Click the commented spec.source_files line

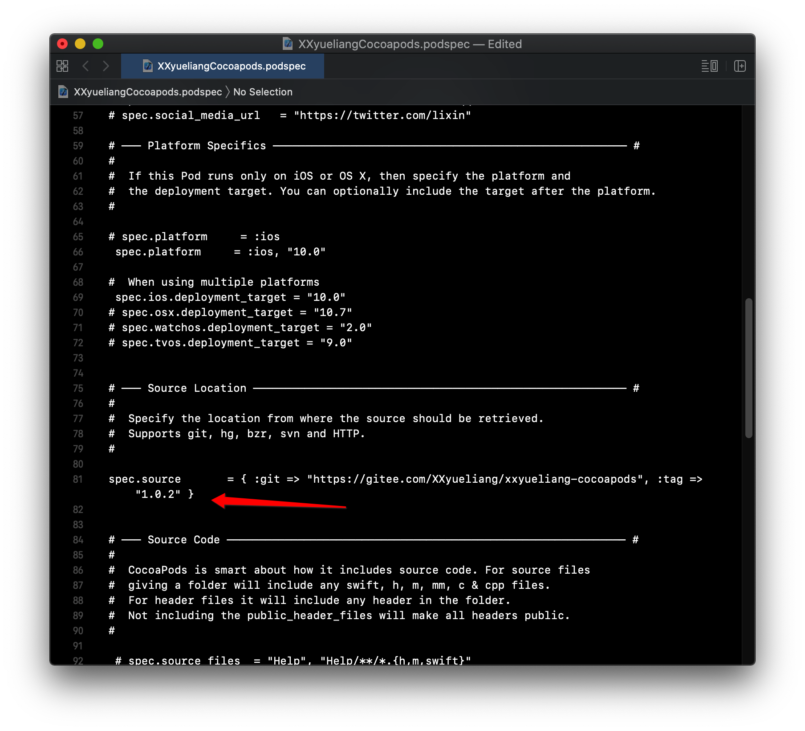[293, 660]
